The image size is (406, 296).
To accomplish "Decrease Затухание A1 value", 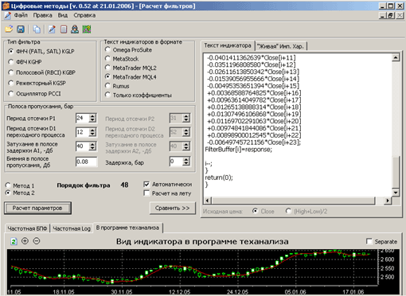I will [x=92, y=148].
